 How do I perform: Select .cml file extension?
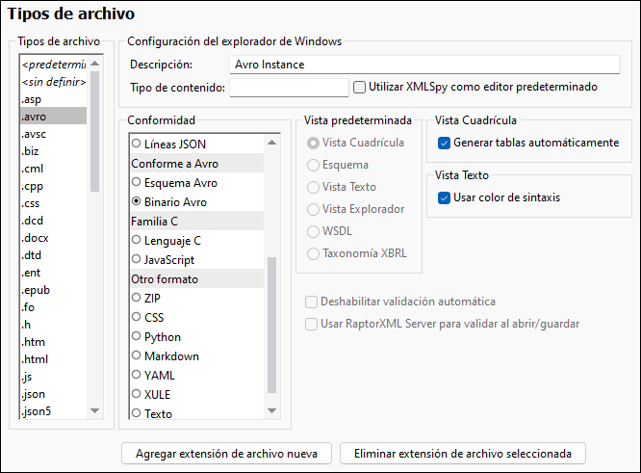point(54,169)
